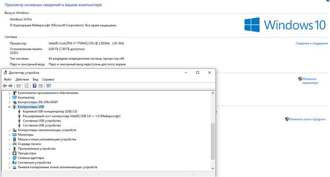Screen dimensions: 330x177
Task: Click the Программные устройства icon
Action: coord(15,148)
